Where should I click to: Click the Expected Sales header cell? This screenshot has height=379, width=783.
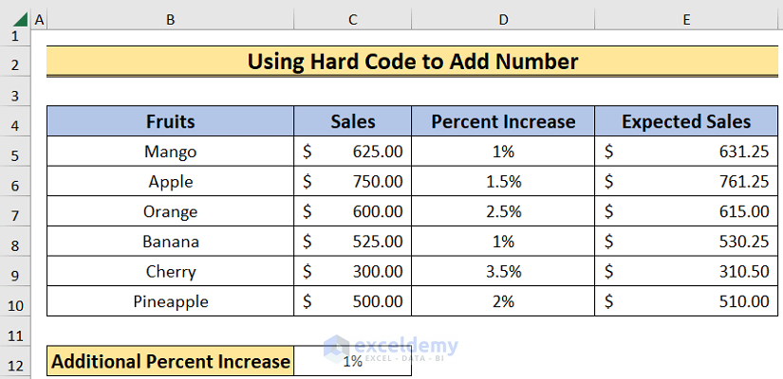tap(685, 121)
